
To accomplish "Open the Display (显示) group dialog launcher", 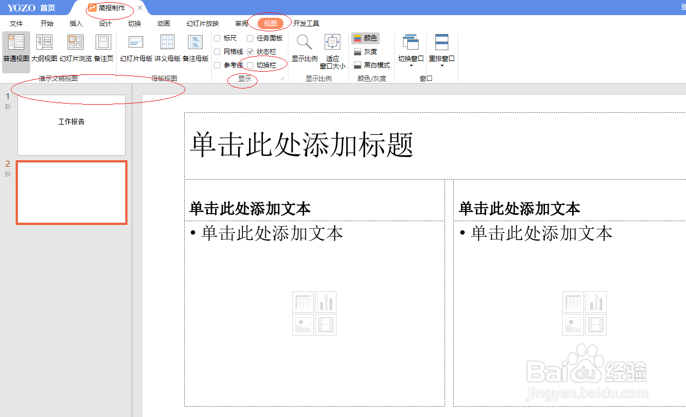I will [x=282, y=79].
